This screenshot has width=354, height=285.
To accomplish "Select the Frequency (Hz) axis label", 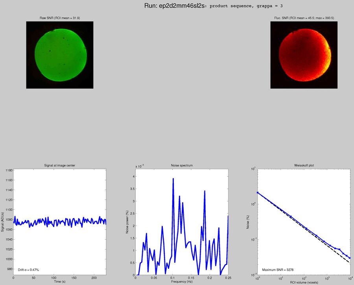I will pyautogui.click(x=181, y=281).
